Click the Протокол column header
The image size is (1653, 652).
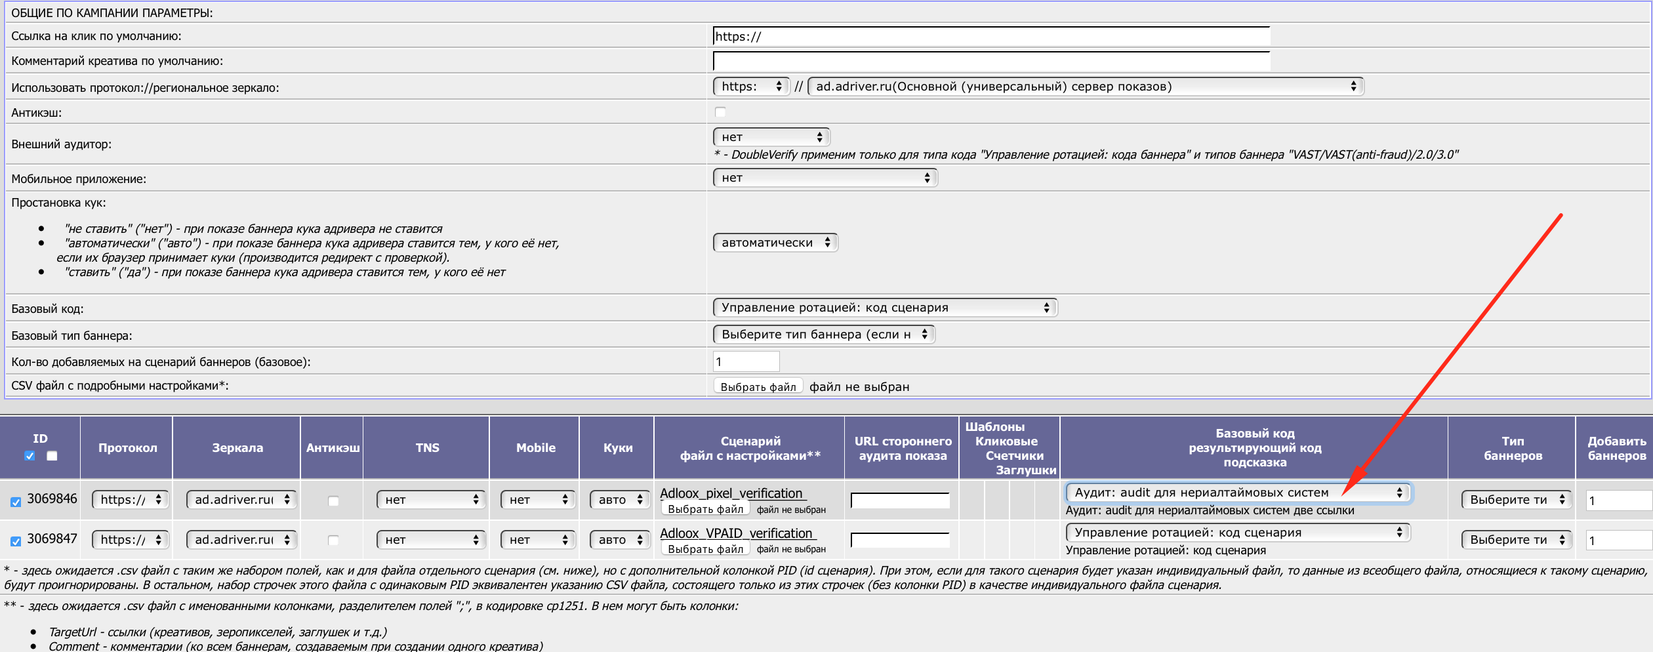[x=128, y=448]
